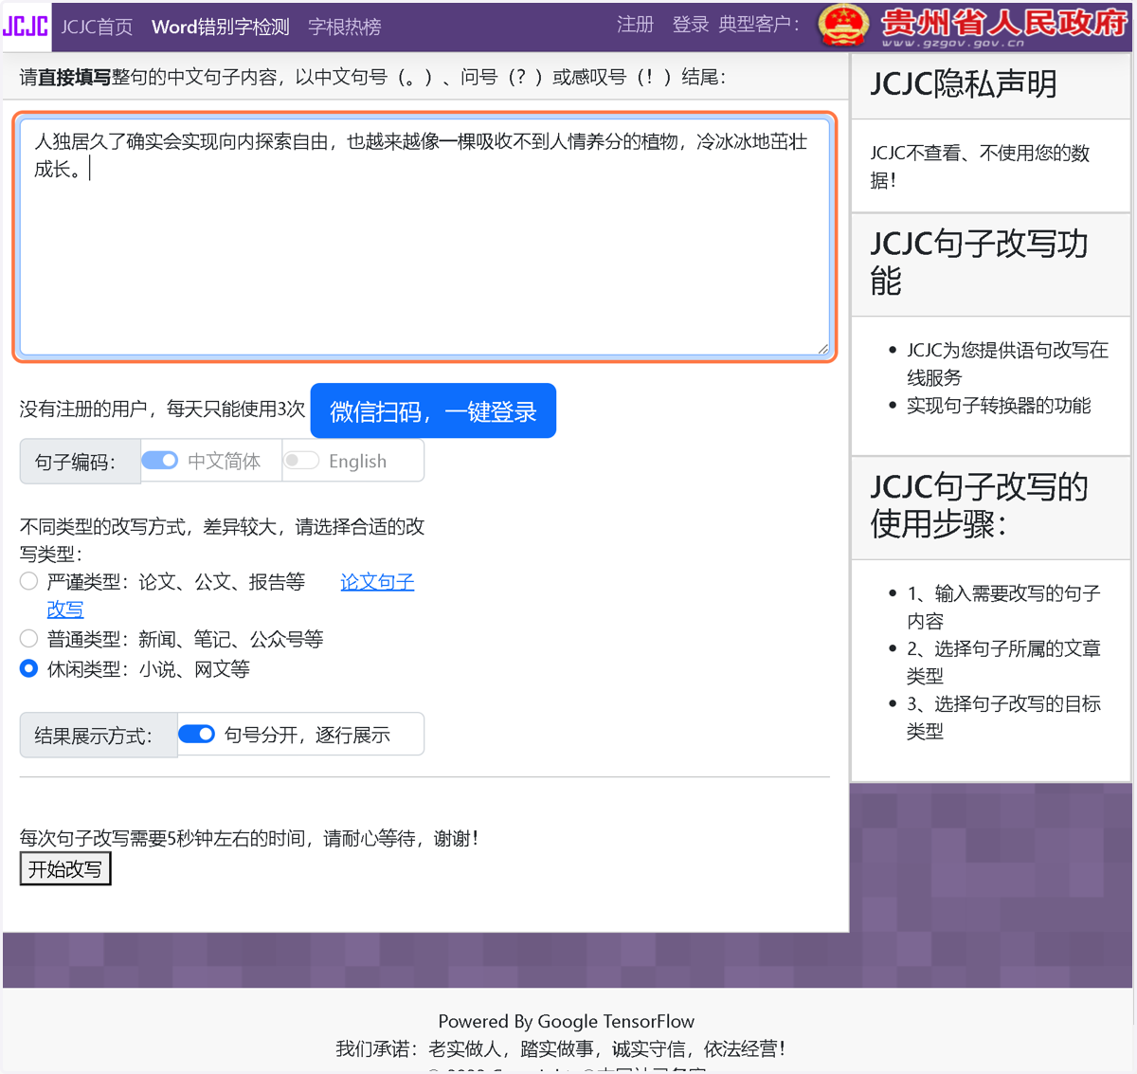Click step 2、选择句子所属的文章类型
This screenshot has width=1137, height=1074.
click(x=1003, y=662)
